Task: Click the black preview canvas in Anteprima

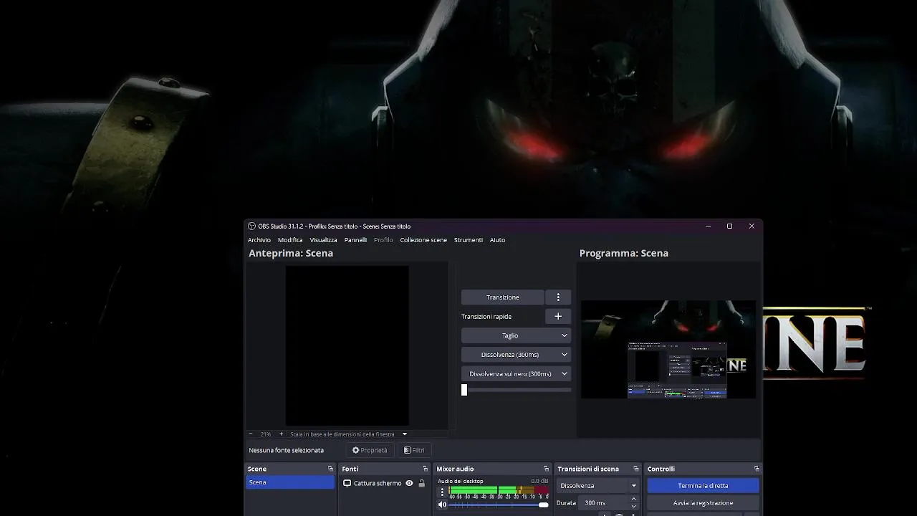Action: [347, 345]
